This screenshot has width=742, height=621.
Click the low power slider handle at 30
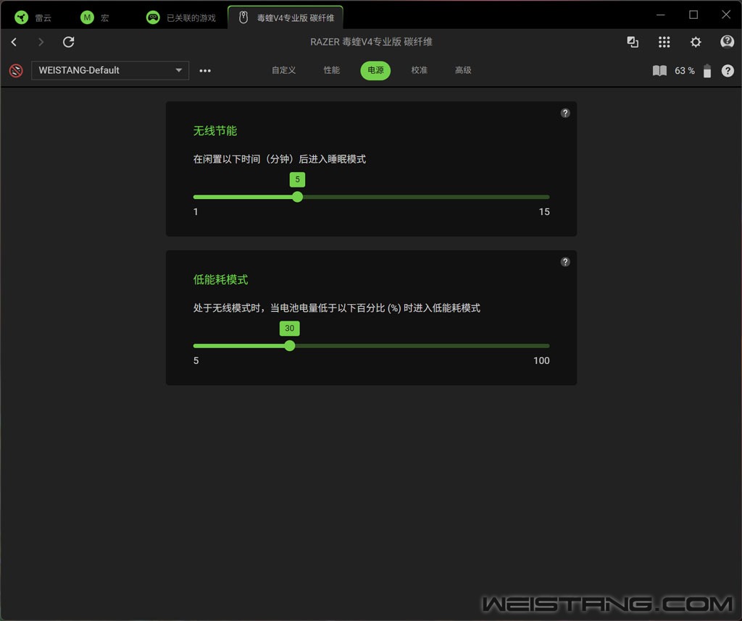pos(290,345)
